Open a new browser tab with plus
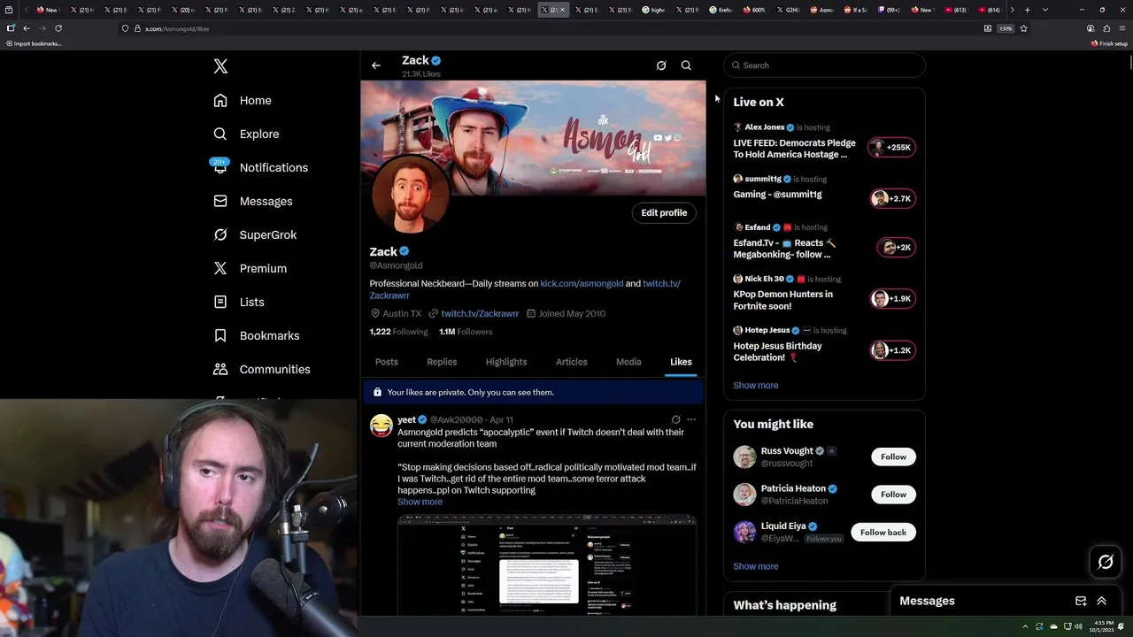 click(x=1027, y=10)
